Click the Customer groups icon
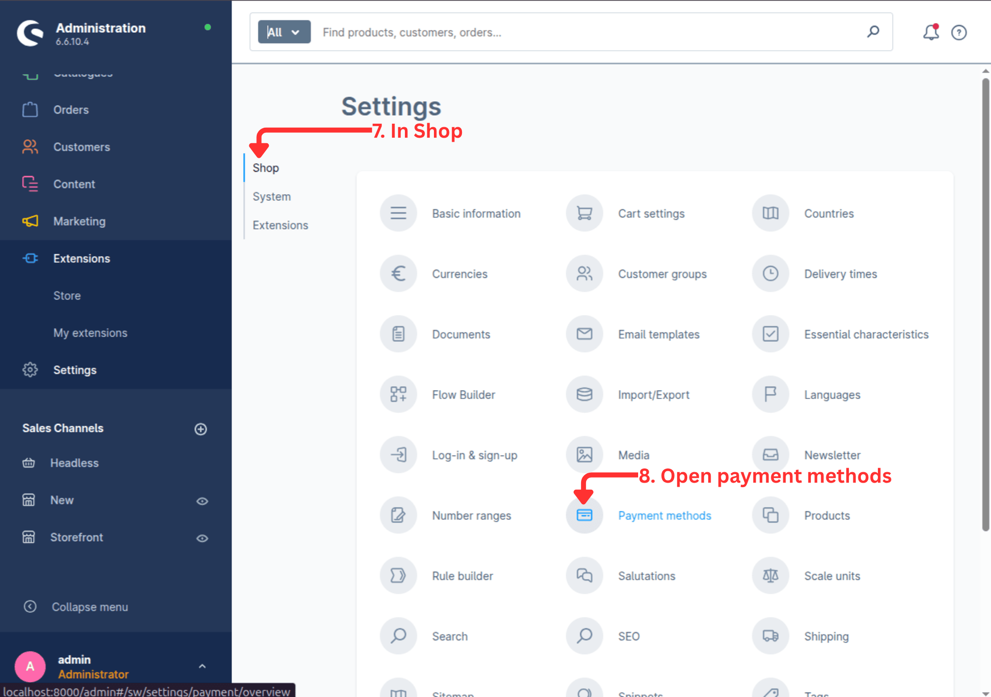This screenshot has width=991, height=697. [x=584, y=274]
